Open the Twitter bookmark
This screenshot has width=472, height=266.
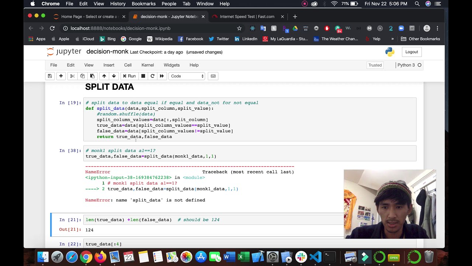click(219, 39)
